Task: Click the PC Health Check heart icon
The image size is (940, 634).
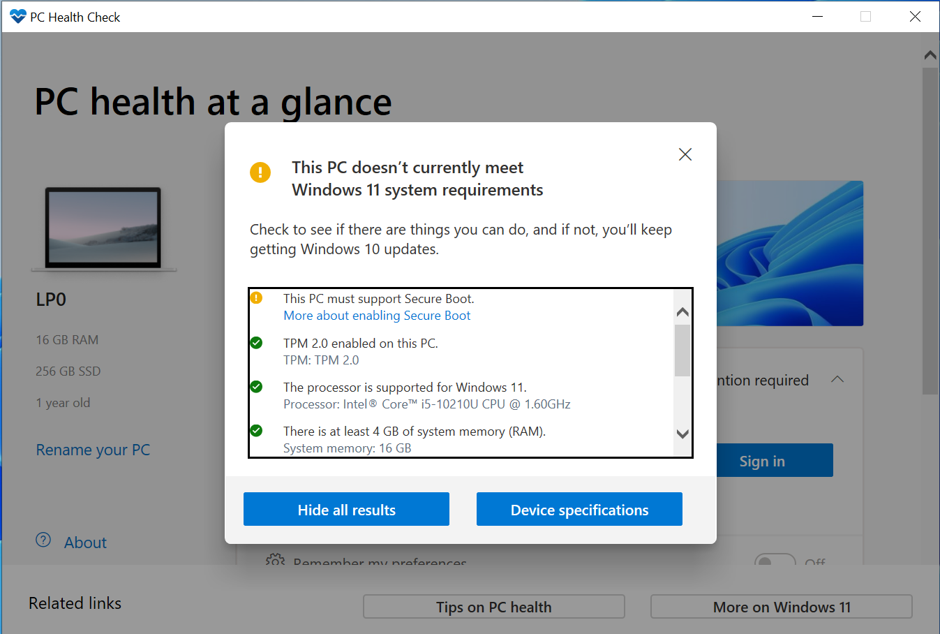Action: tap(17, 17)
